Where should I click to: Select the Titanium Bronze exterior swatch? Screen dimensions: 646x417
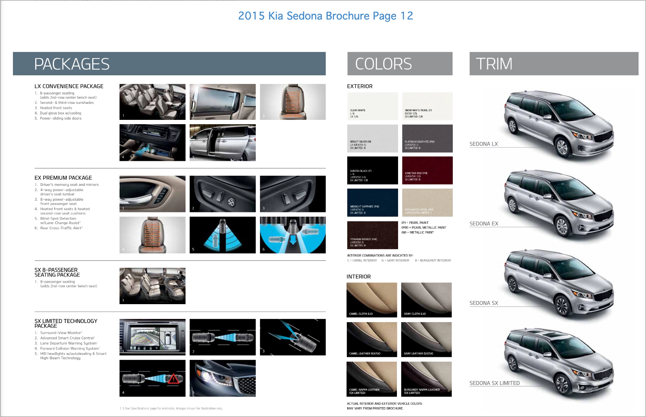tap(372, 235)
